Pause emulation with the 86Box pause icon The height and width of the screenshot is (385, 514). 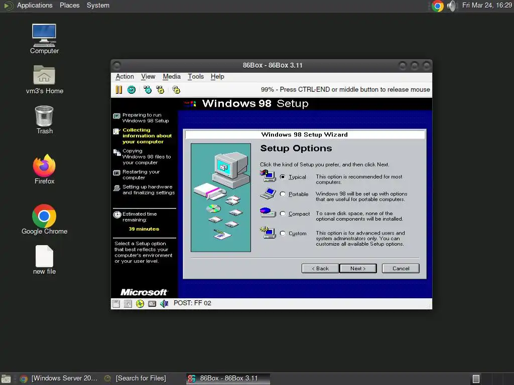pyautogui.click(x=118, y=90)
